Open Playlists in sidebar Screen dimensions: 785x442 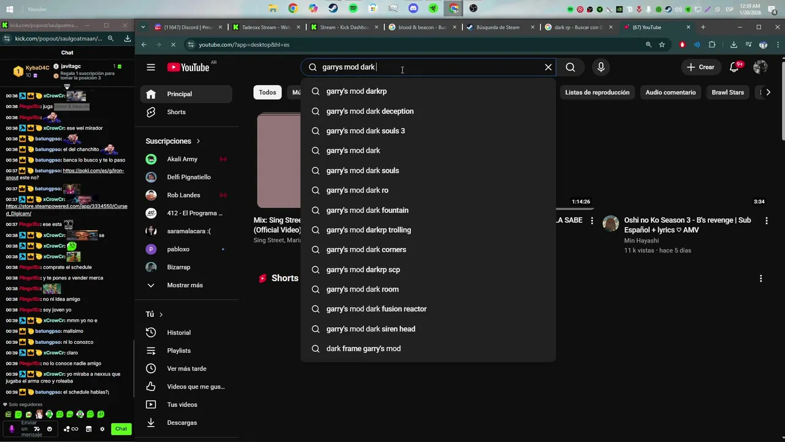point(186,351)
